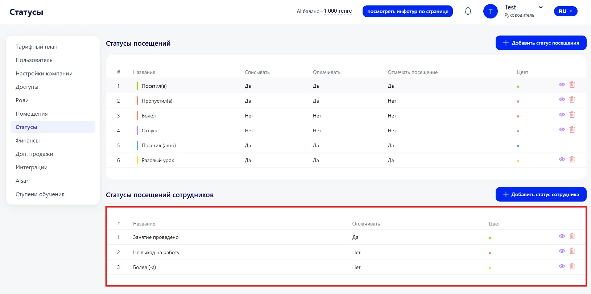The height and width of the screenshot is (294, 591).
Task: Click Нет under Списывать for Отпуск
Action: (249, 131)
